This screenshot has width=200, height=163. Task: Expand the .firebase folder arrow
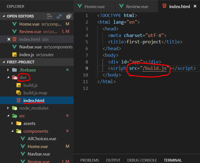(x=8, y=70)
